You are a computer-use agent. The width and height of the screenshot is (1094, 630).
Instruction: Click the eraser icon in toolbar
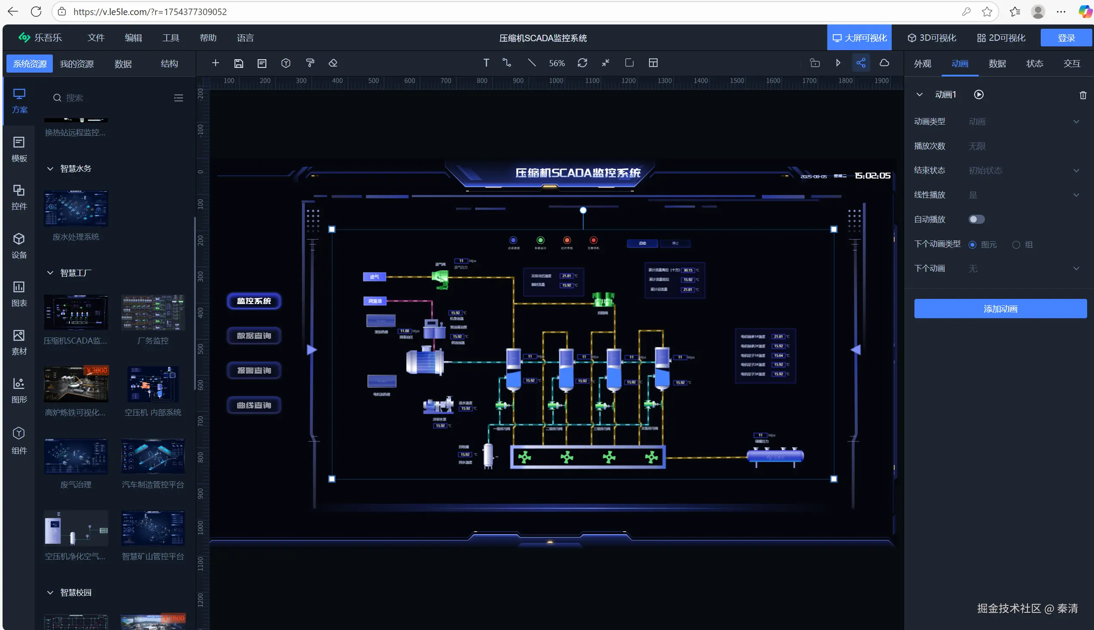pyautogui.click(x=333, y=63)
